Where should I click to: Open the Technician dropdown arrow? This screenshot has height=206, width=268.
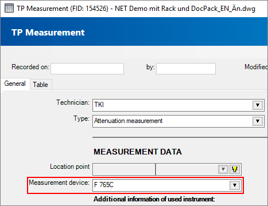(x=258, y=105)
